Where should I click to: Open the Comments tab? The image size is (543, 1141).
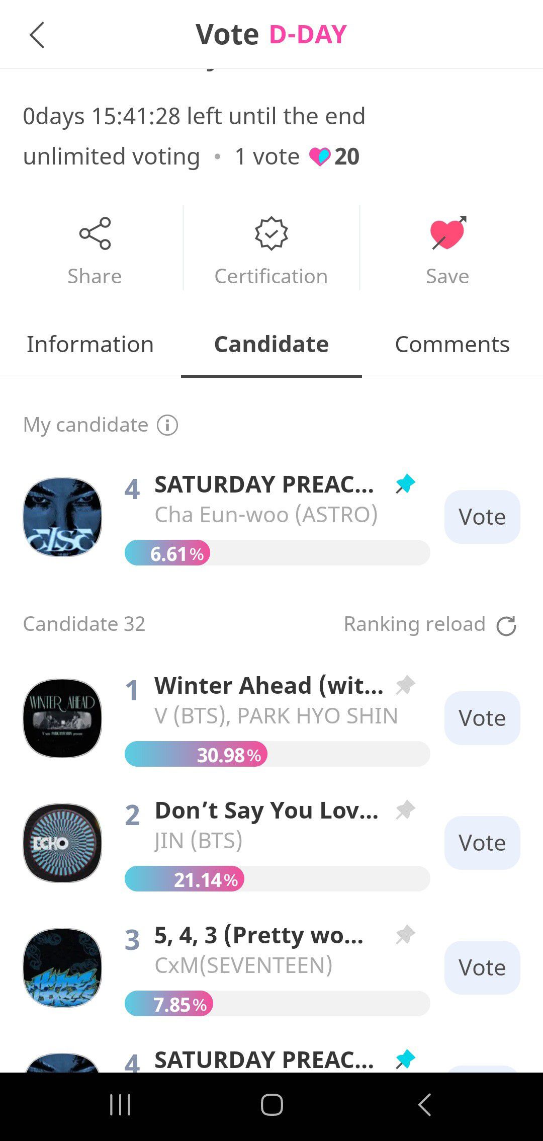(x=452, y=345)
